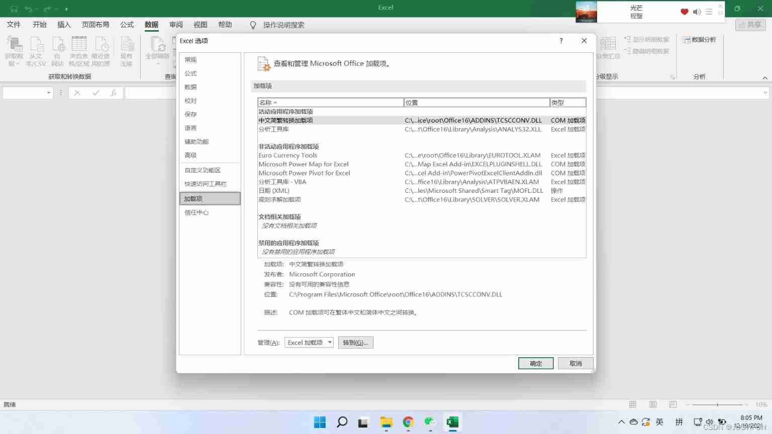Click the zoom out minus button in status bar
The image size is (772, 434).
(x=687, y=404)
